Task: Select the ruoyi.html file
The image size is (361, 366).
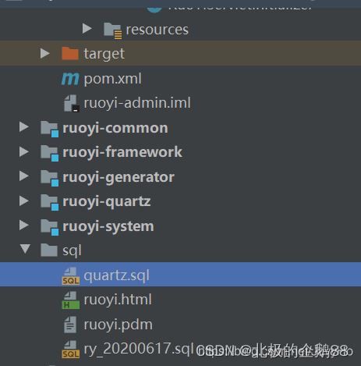Action: click(118, 300)
